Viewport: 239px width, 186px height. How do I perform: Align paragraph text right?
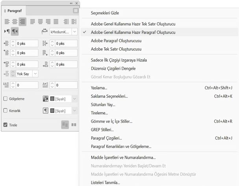pos(22,22)
